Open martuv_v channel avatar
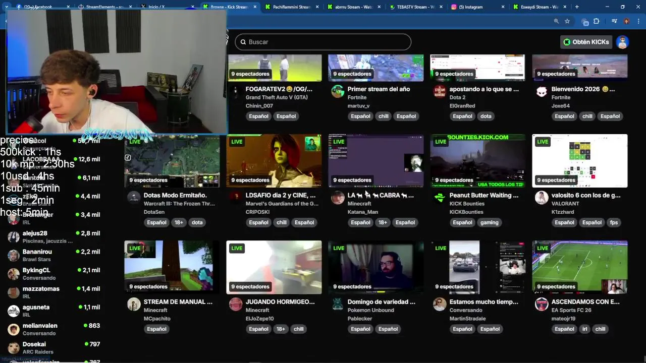 pos(338,91)
